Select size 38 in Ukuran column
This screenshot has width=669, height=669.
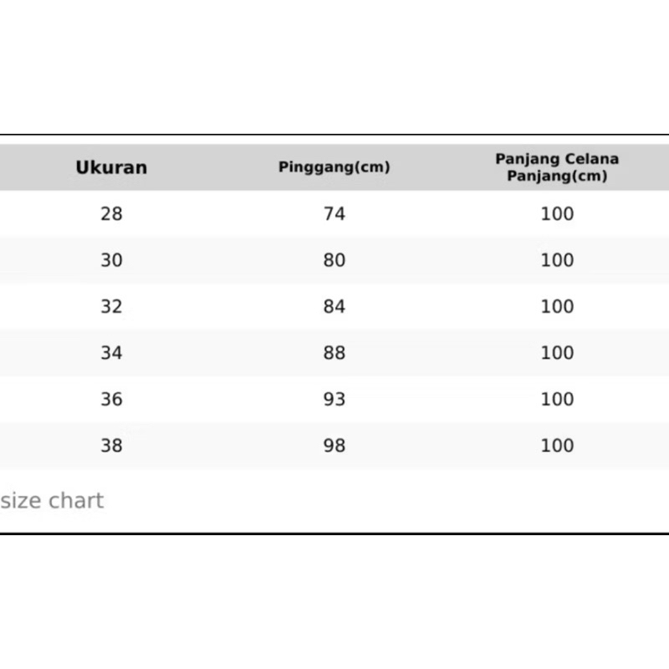click(111, 446)
